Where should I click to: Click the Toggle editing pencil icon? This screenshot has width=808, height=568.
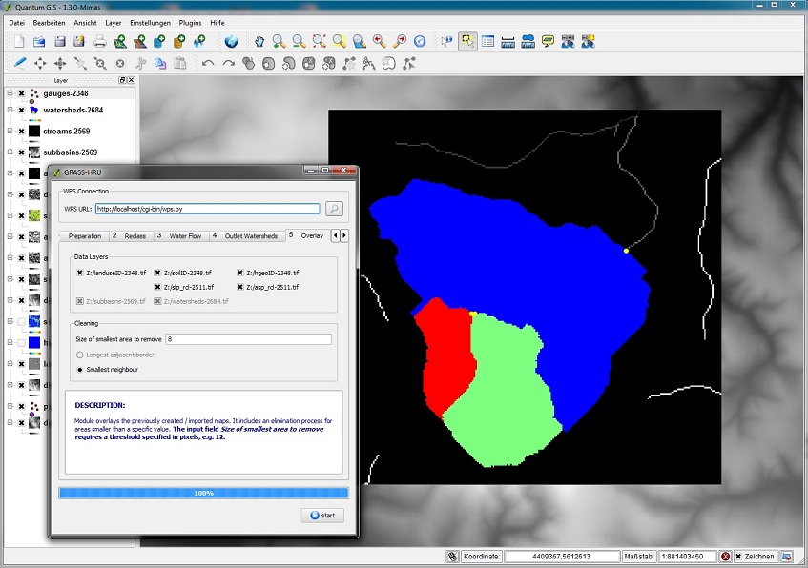point(20,63)
